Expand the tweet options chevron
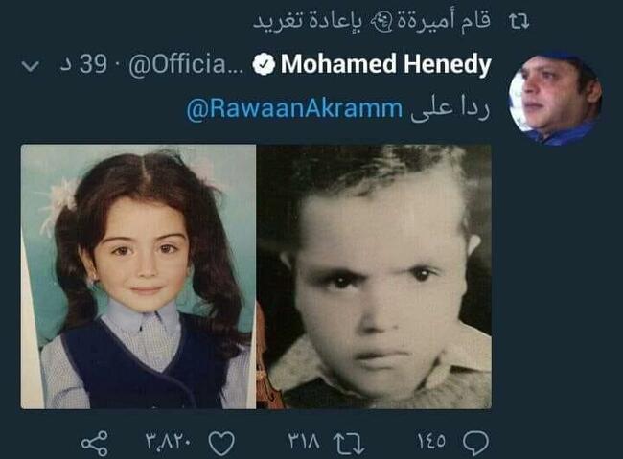623x459 pixels. point(31,66)
